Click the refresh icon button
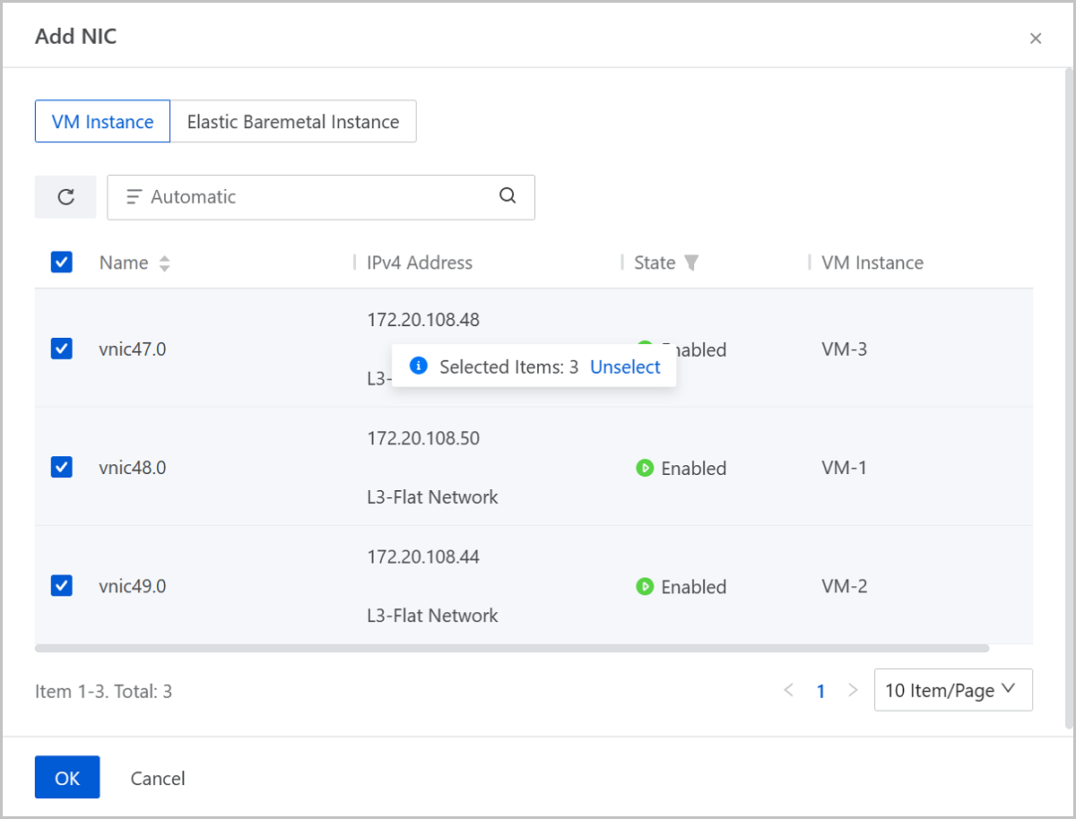The image size is (1076, 819). 65,197
